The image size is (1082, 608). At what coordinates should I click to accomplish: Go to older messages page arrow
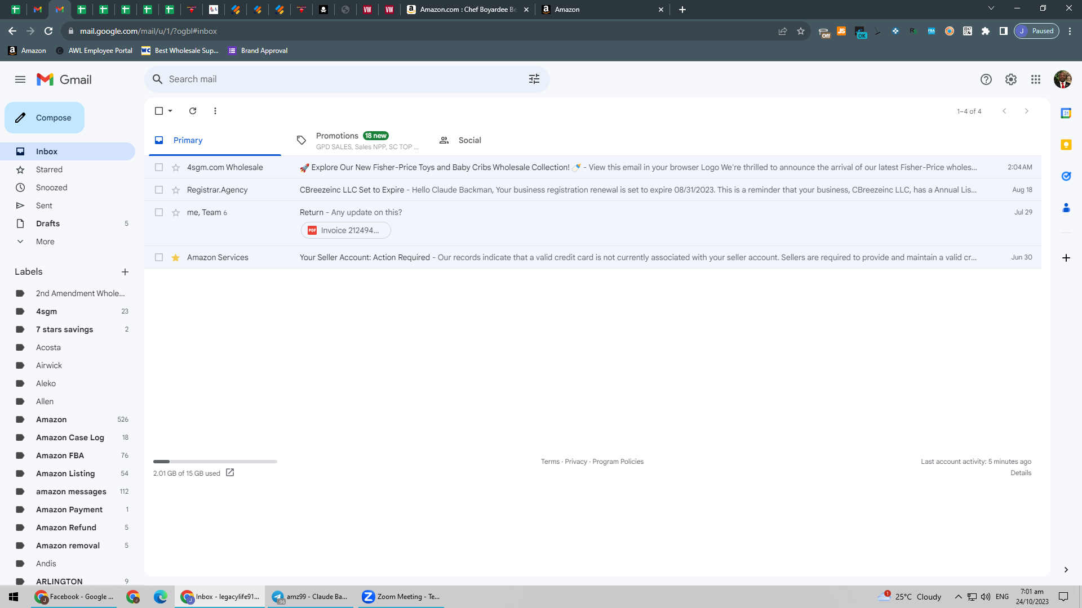1027,111
